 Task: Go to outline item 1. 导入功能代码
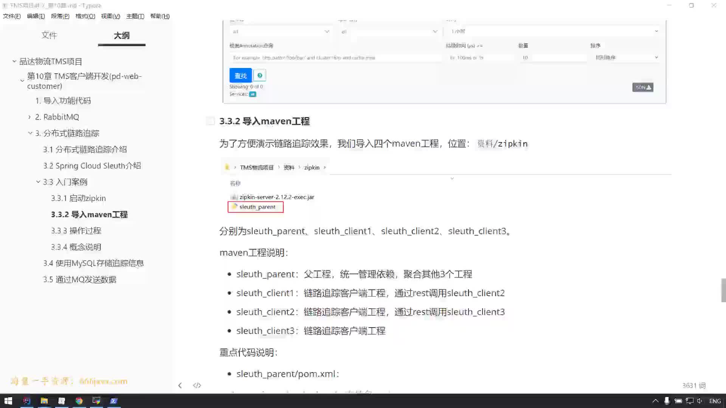[x=63, y=101]
